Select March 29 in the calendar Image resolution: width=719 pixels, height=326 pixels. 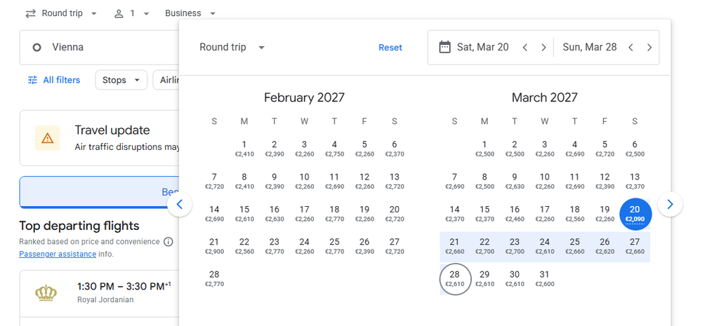(x=484, y=279)
